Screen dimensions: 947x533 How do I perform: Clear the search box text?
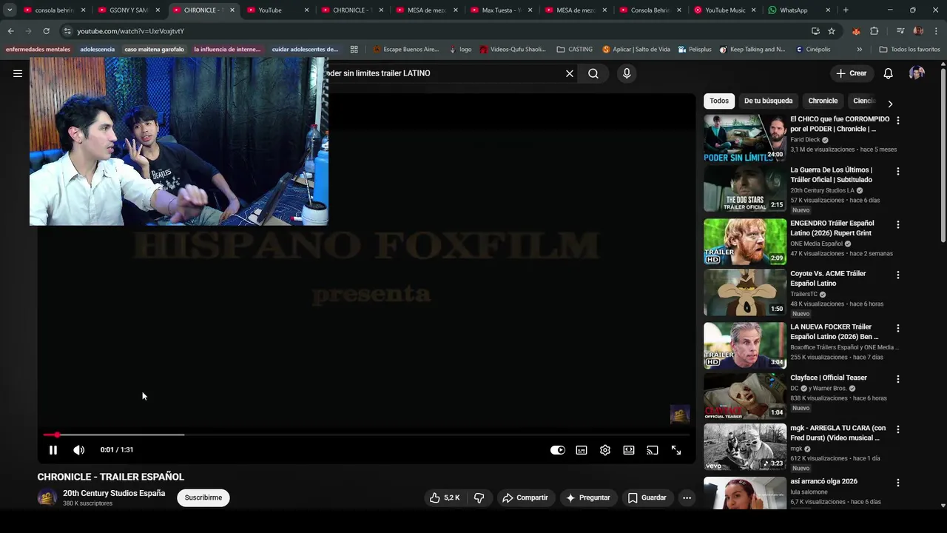pyautogui.click(x=570, y=73)
